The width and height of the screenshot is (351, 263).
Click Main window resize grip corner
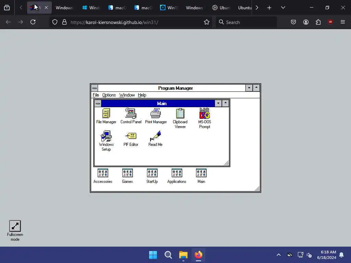(226, 163)
